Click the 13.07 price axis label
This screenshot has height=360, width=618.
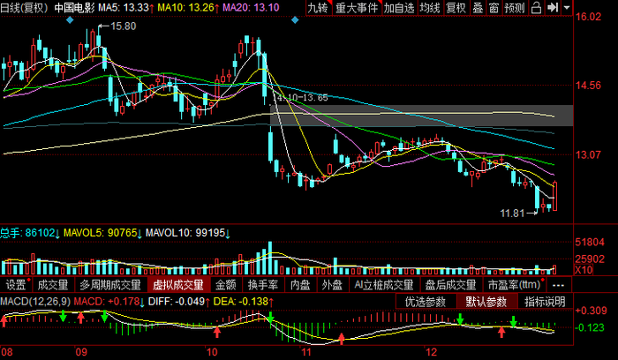589,154
